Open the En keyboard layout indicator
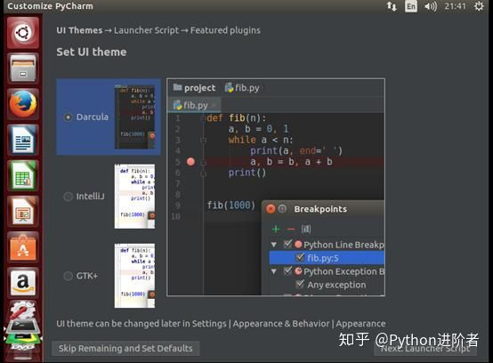The height and width of the screenshot is (363, 493). click(x=411, y=6)
